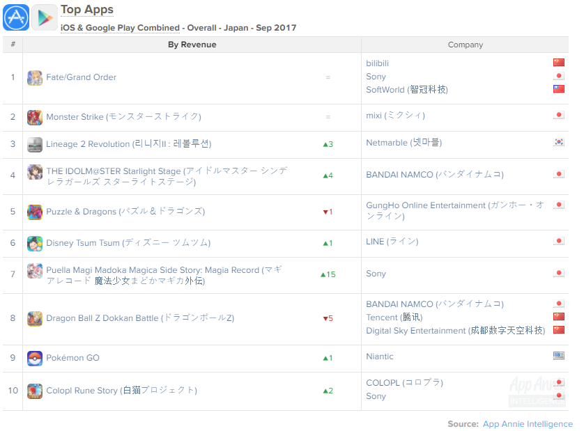Click the China flag beside Digital Sky Entertainment

(x=559, y=330)
